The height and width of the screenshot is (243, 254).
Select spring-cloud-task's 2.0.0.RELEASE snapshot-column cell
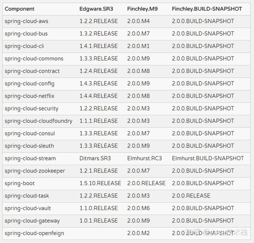point(191,196)
